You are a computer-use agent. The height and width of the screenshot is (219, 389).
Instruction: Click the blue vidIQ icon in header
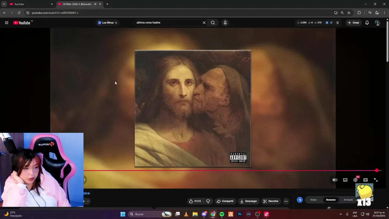tap(327, 23)
